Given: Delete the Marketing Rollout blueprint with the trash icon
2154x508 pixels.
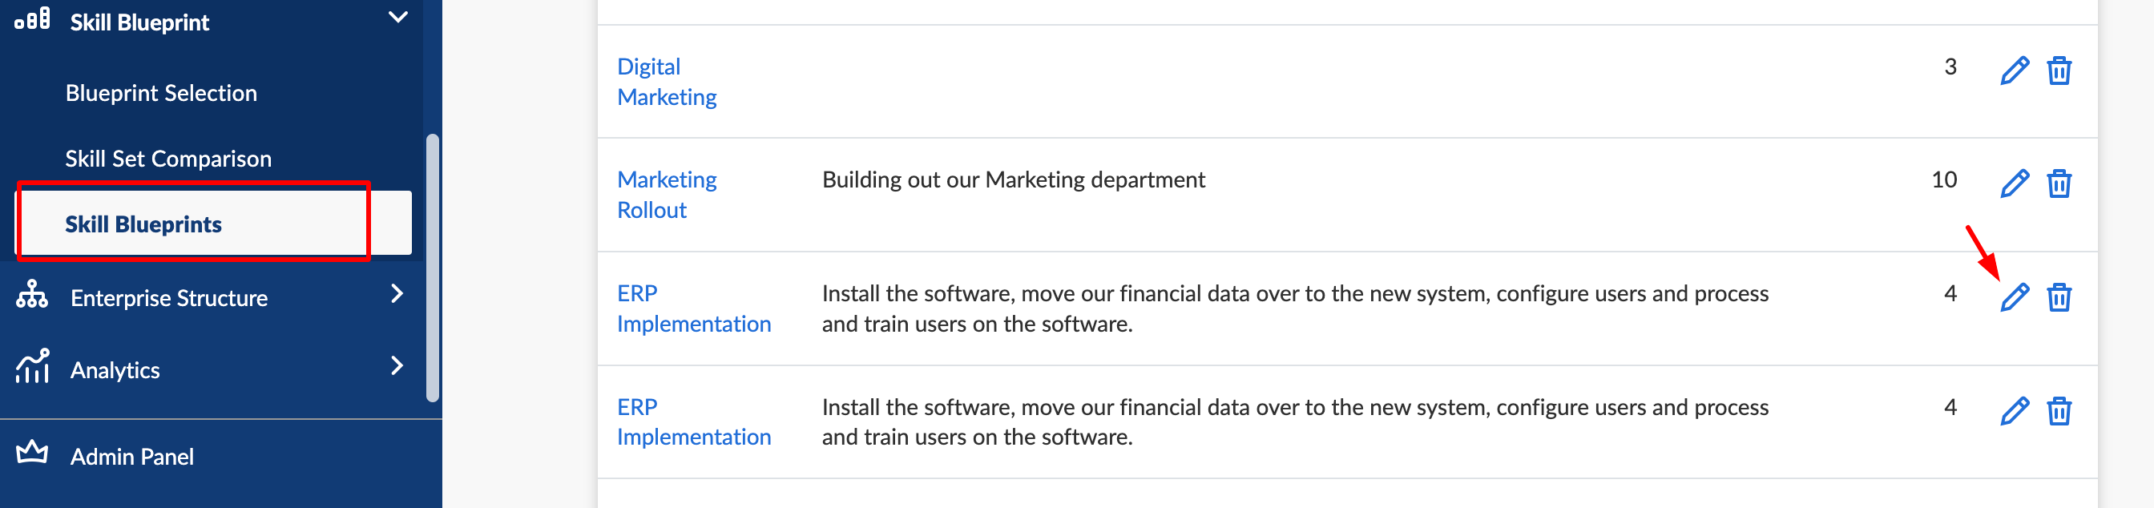Looking at the screenshot, I should tap(2059, 183).
